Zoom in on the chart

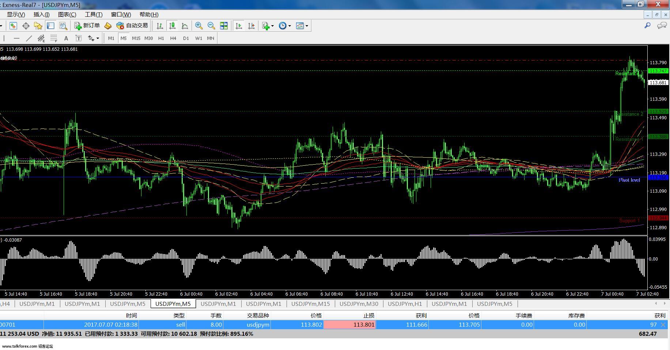[199, 26]
